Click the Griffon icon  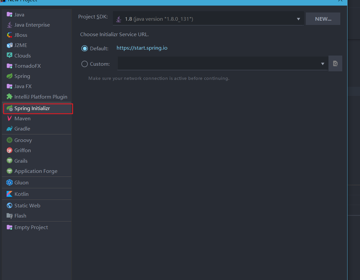pos(10,150)
